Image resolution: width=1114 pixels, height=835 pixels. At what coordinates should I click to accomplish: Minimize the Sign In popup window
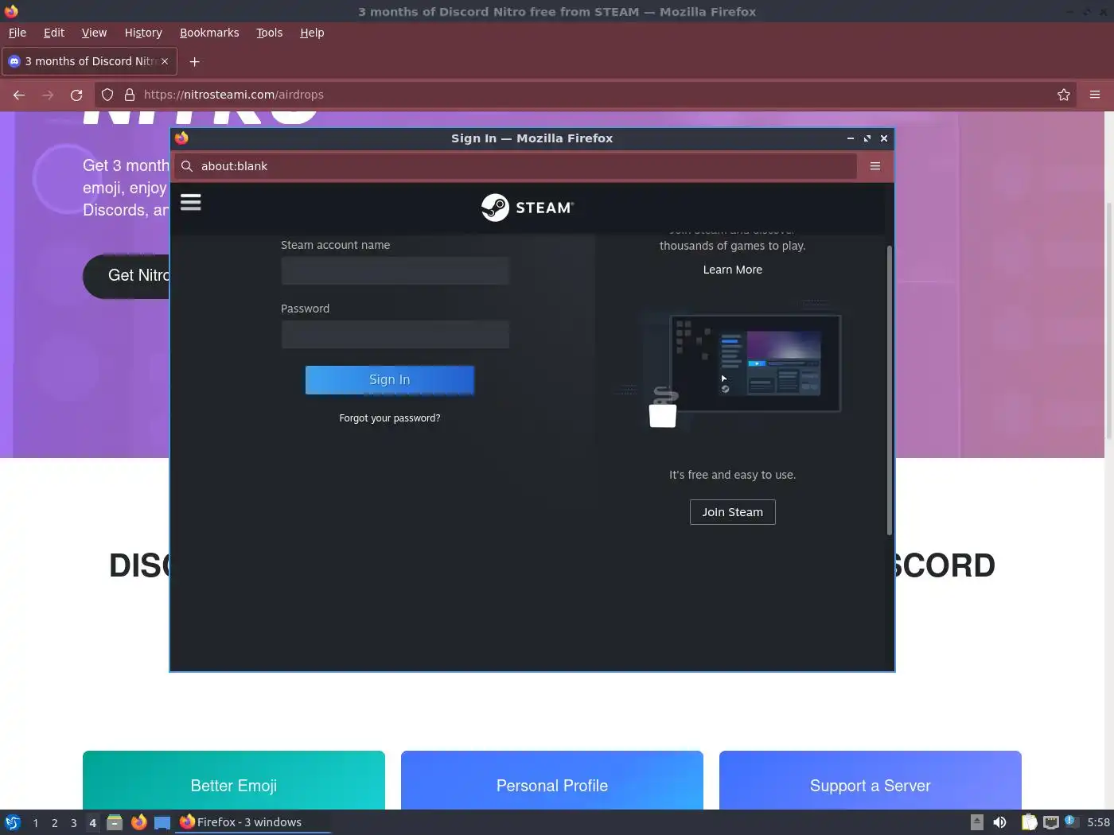pos(851,138)
